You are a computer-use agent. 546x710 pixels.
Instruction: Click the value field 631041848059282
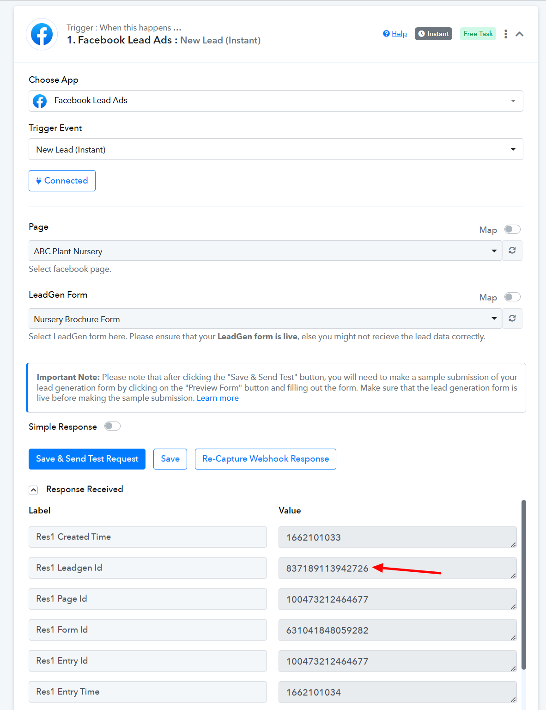(x=398, y=630)
